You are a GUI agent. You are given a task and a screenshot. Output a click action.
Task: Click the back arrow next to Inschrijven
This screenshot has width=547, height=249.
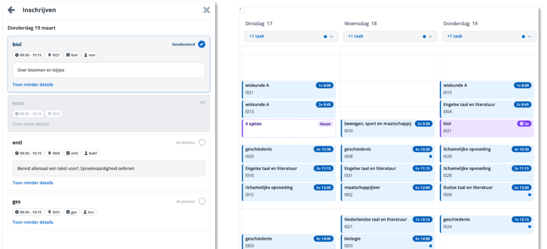tap(11, 10)
